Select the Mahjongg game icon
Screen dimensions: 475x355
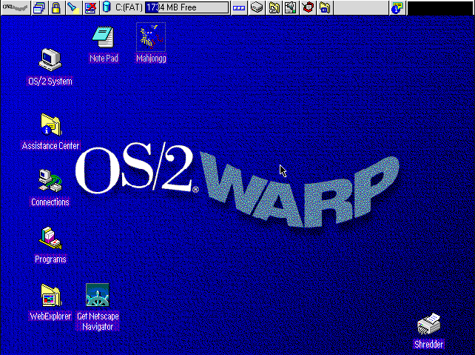click(x=151, y=37)
